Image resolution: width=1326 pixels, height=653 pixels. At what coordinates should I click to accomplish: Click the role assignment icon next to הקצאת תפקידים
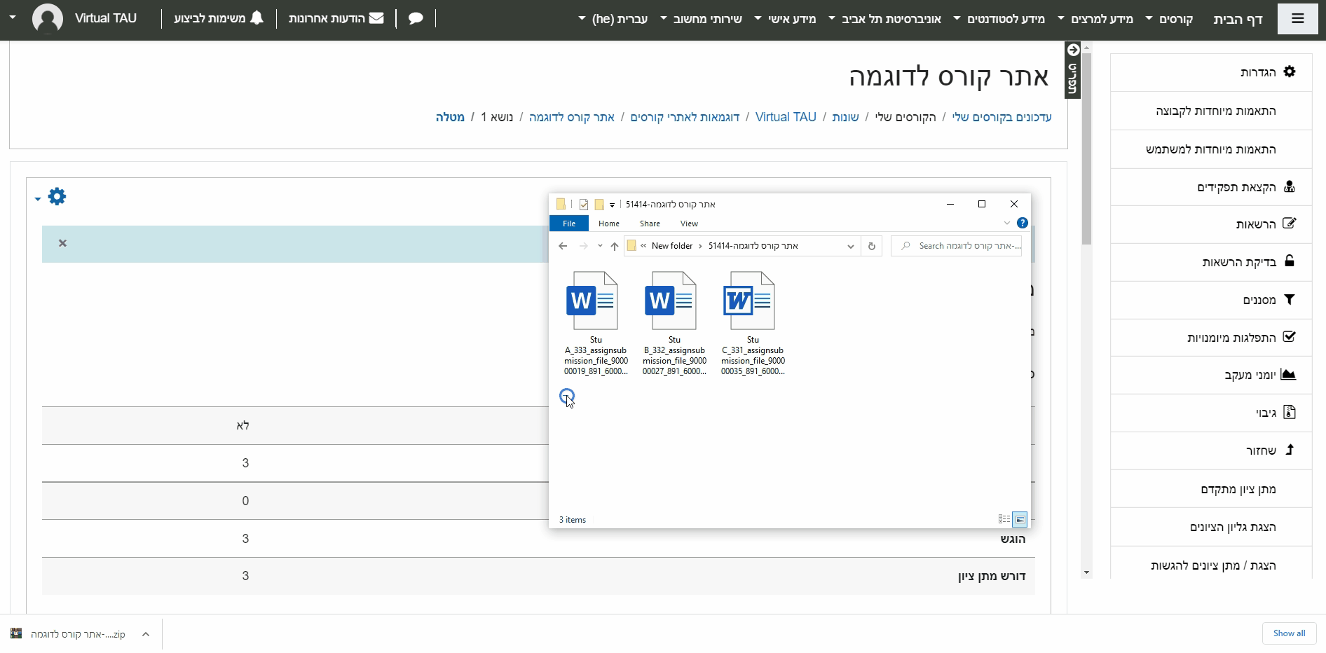point(1290,186)
